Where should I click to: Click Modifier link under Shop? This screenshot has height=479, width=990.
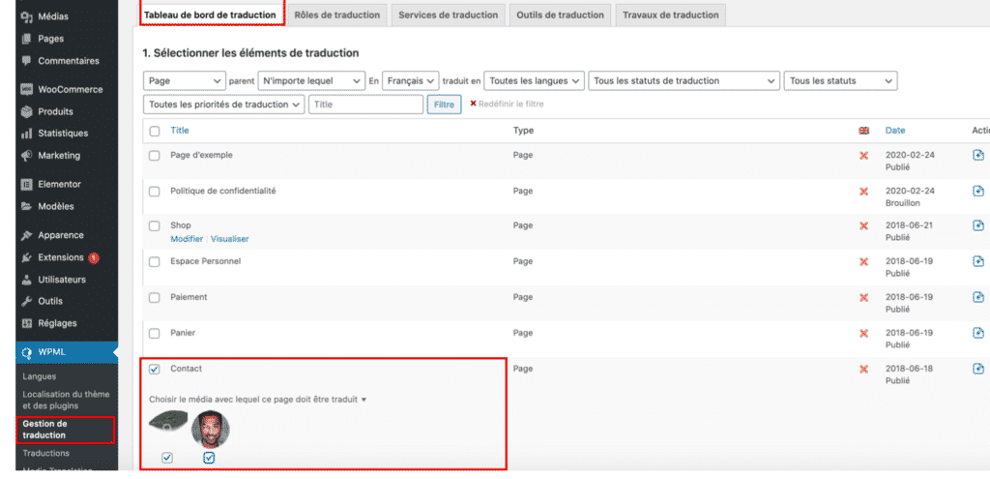click(187, 239)
